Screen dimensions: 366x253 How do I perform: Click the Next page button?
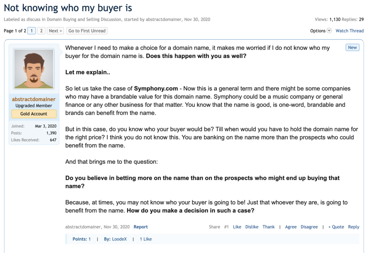[55, 31]
